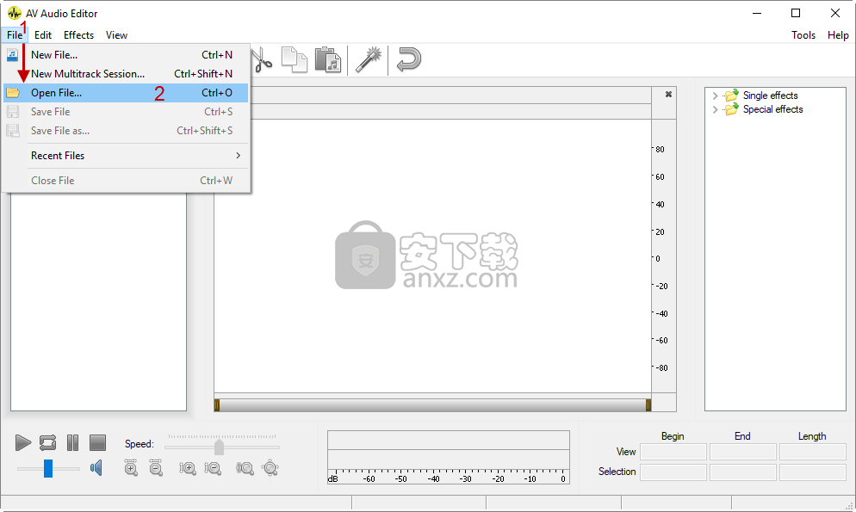Click the Single effects folder icon
The image size is (856, 512).
[731, 96]
